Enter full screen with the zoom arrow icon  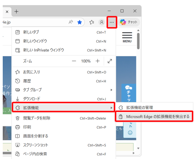[110, 61]
